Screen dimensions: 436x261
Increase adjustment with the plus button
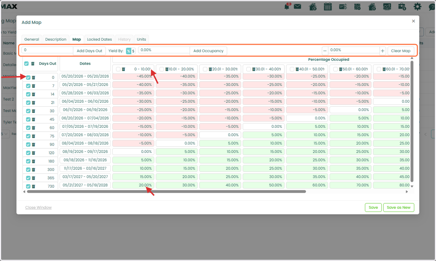(x=383, y=51)
